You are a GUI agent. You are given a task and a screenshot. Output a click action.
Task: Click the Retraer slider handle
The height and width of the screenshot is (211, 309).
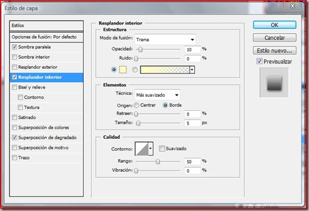tap(136, 114)
